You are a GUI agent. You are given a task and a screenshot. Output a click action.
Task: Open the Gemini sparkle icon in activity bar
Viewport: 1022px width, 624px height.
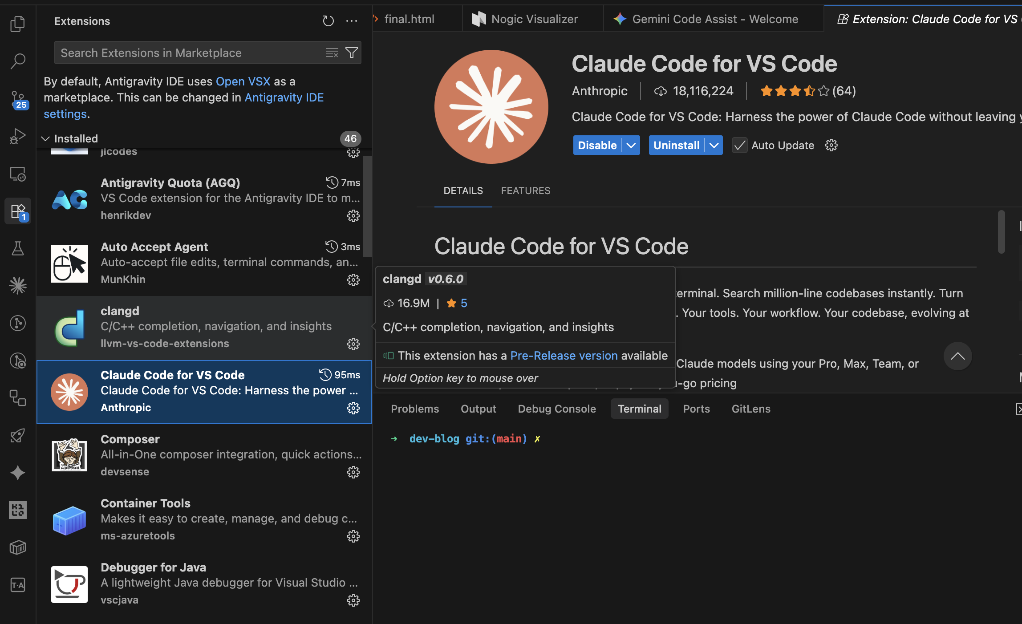tap(18, 473)
